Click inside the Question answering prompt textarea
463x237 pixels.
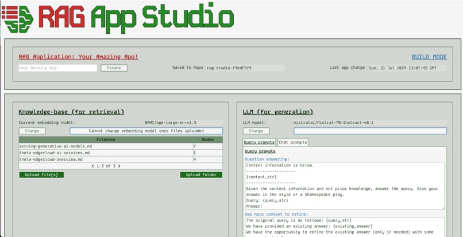click(345, 186)
